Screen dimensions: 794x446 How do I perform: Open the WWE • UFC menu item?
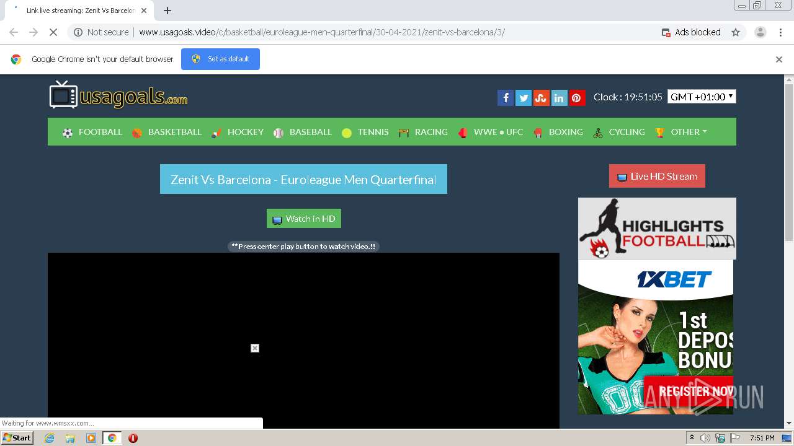point(490,132)
